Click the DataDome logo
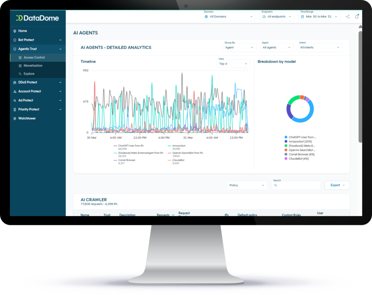This screenshot has height=295, width=372. point(37,18)
